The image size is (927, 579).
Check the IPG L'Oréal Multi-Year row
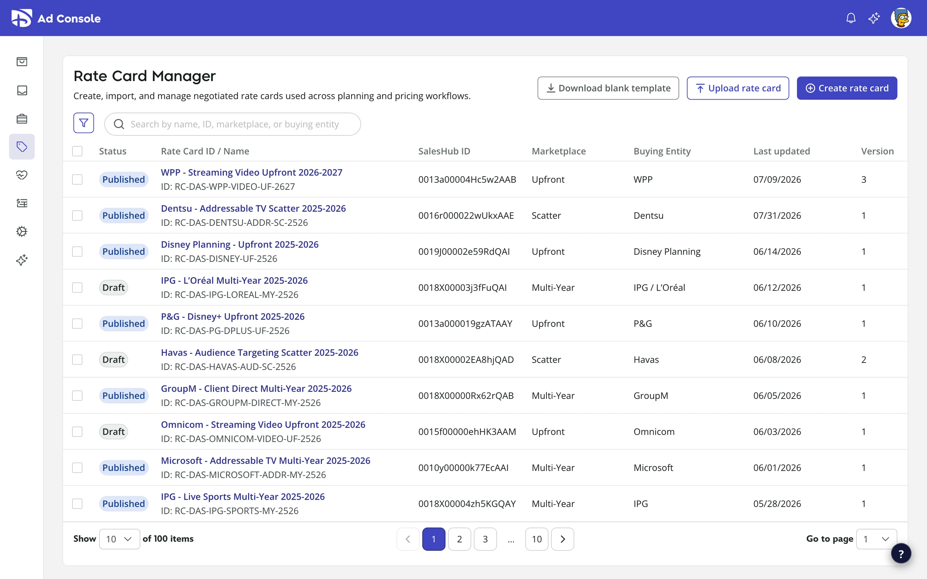point(77,288)
